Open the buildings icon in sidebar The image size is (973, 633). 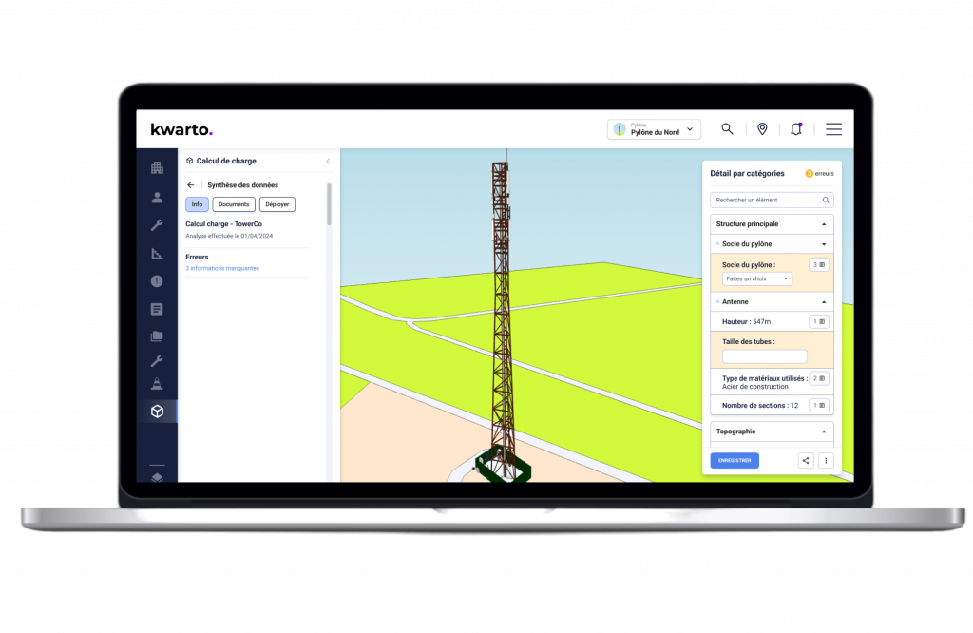pos(157,168)
